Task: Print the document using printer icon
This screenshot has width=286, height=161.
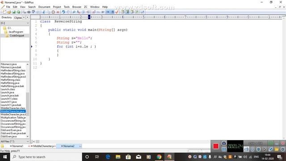Action: (29, 12)
